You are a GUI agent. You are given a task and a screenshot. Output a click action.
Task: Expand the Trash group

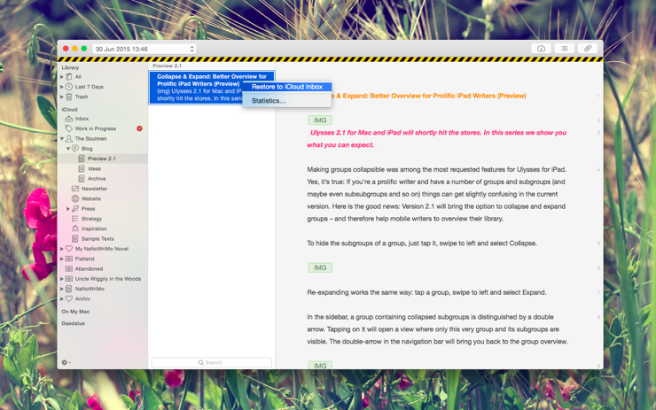pos(62,97)
